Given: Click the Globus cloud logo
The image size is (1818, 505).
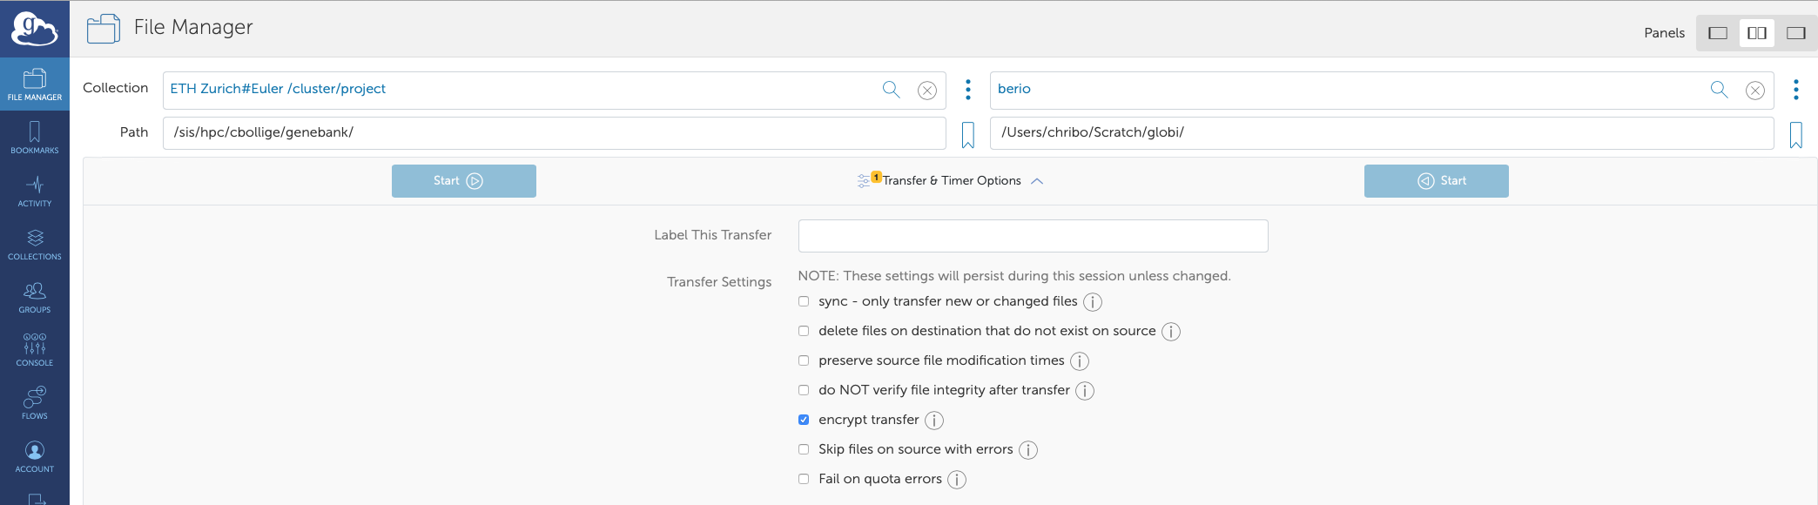Looking at the screenshot, I should [x=34, y=29].
